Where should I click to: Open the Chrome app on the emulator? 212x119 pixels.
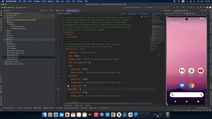click(x=191, y=85)
